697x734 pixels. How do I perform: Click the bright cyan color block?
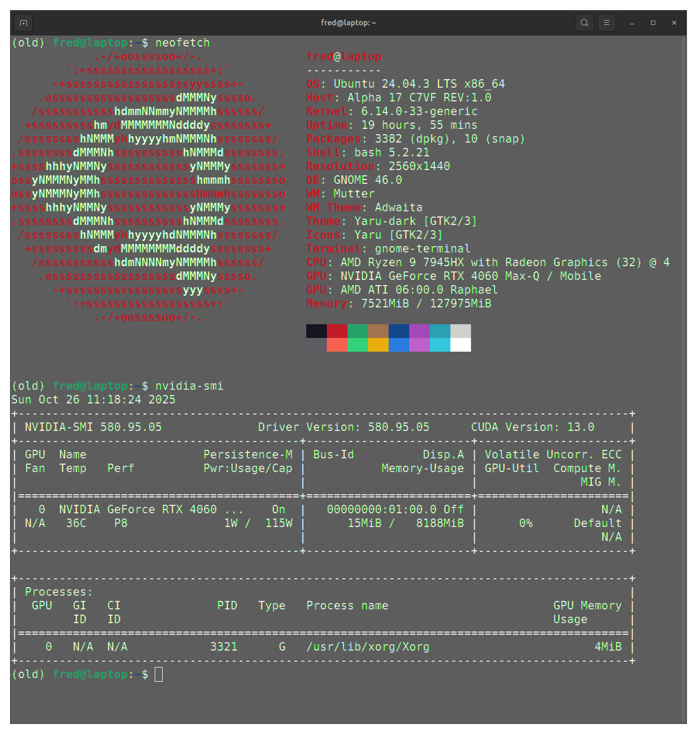click(440, 345)
